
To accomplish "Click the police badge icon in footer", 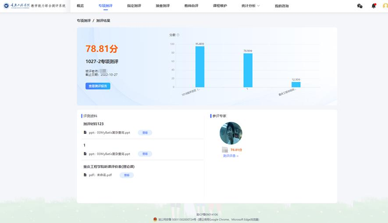I will pos(155,219).
